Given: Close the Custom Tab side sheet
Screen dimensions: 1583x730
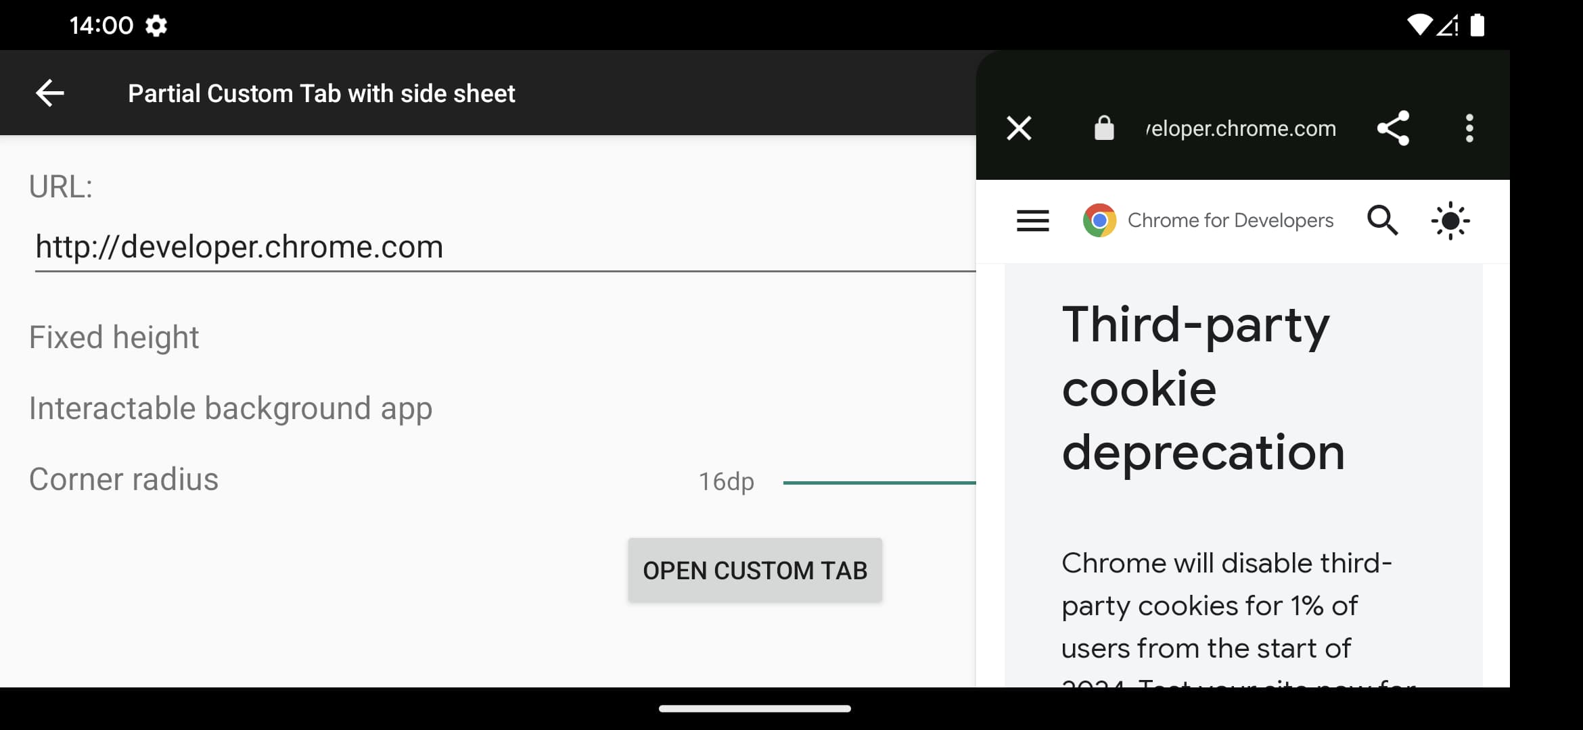Looking at the screenshot, I should tap(1017, 128).
